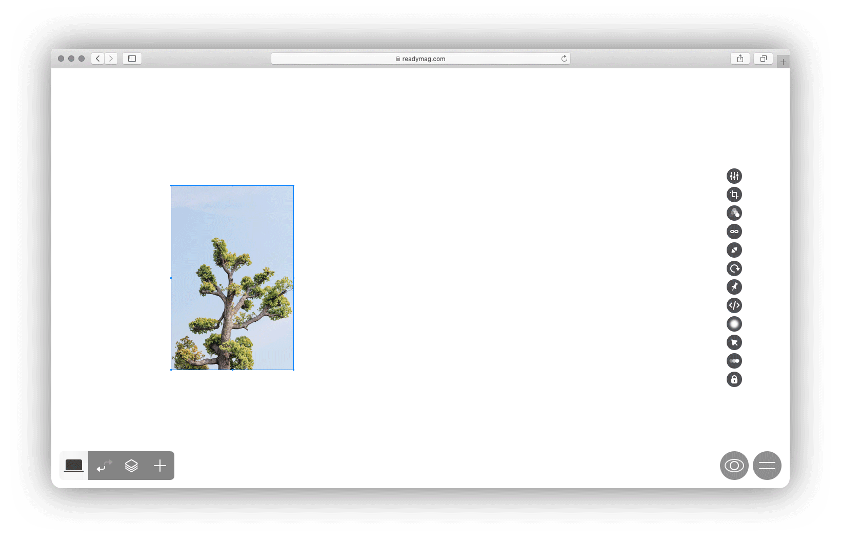Image resolution: width=841 pixels, height=539 pixels.
Task: Click the undo/redo arrows button
Action: click(104, 466)
